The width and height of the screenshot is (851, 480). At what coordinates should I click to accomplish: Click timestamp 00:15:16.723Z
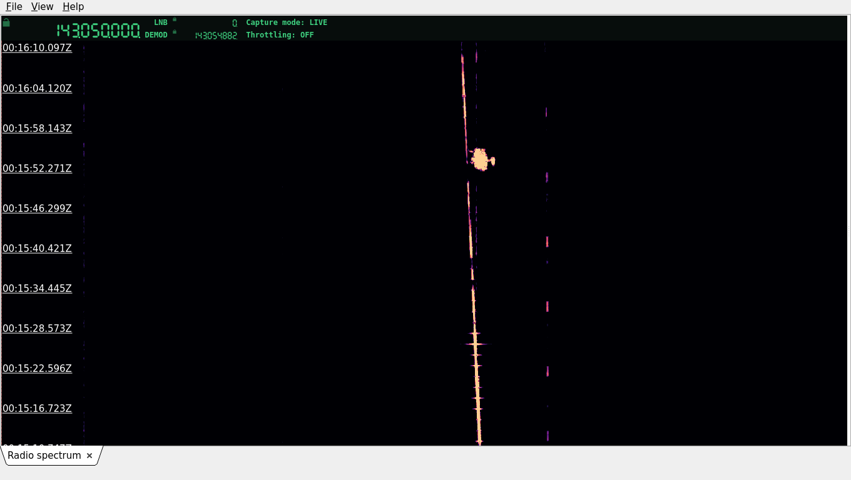click(x=37, y=409)
